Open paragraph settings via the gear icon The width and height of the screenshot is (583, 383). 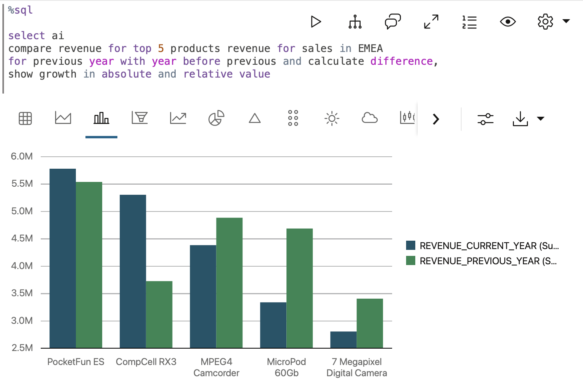click(545, 22)
